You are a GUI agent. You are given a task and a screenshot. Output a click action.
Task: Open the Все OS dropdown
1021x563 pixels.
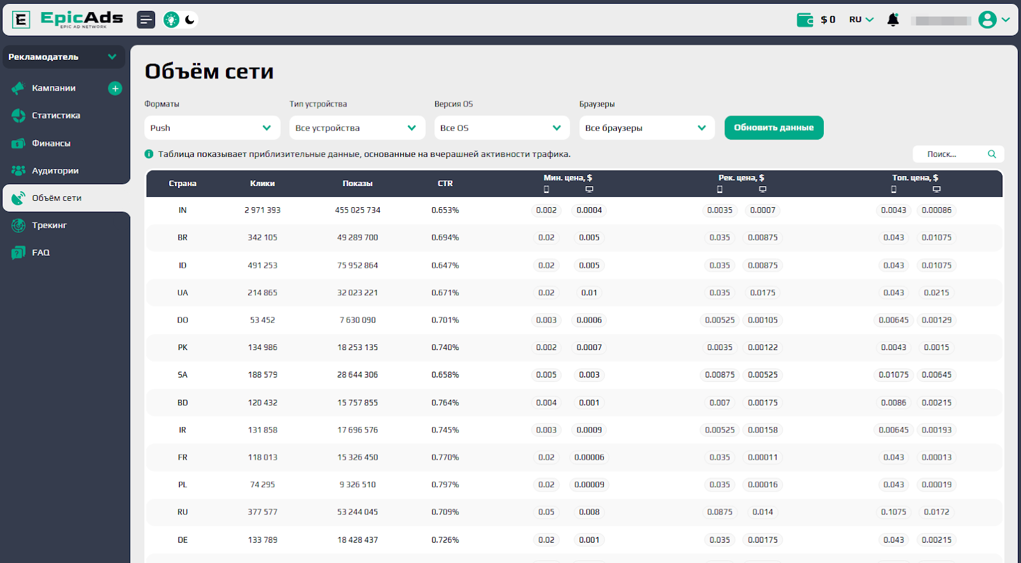tap(502, 128)
